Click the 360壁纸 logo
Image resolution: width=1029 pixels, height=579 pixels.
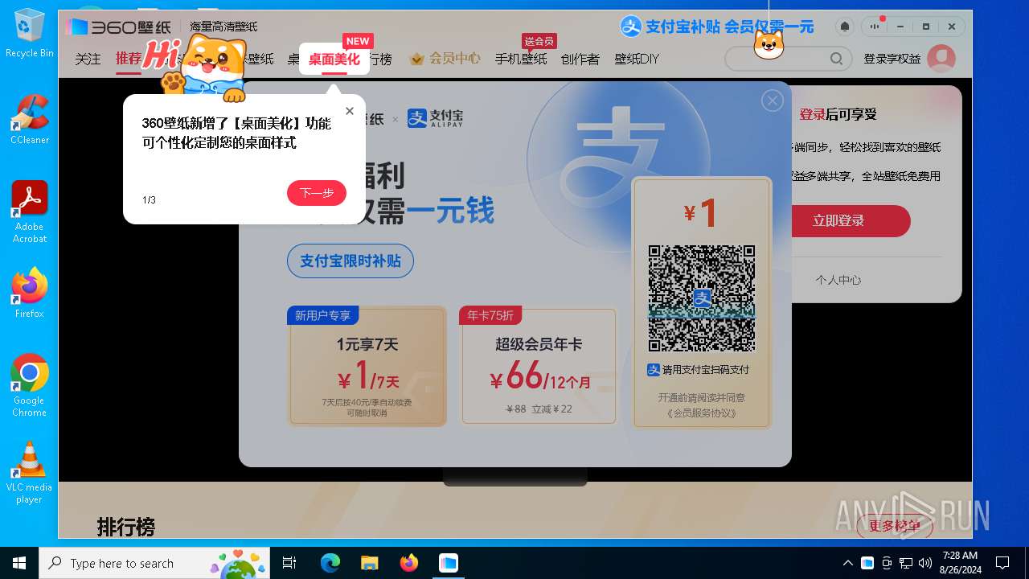[x=119, y=27]
